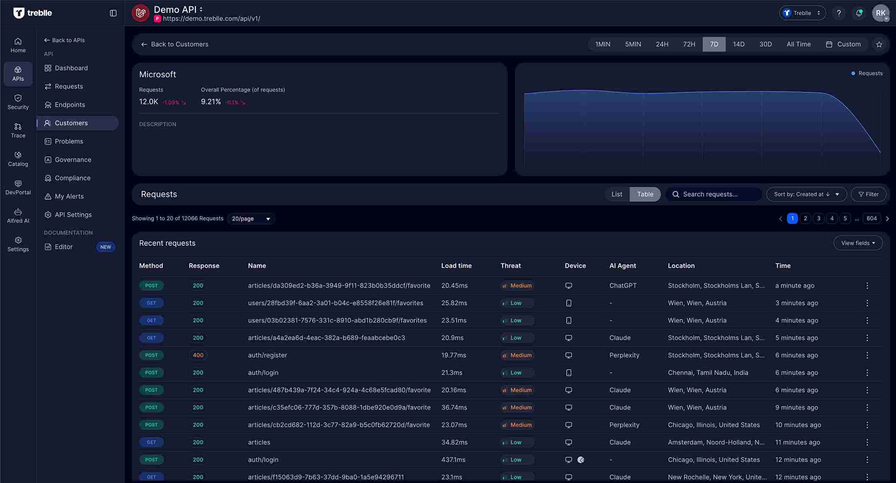Toggle the favorite star near Custom

[x=879, y=44]
